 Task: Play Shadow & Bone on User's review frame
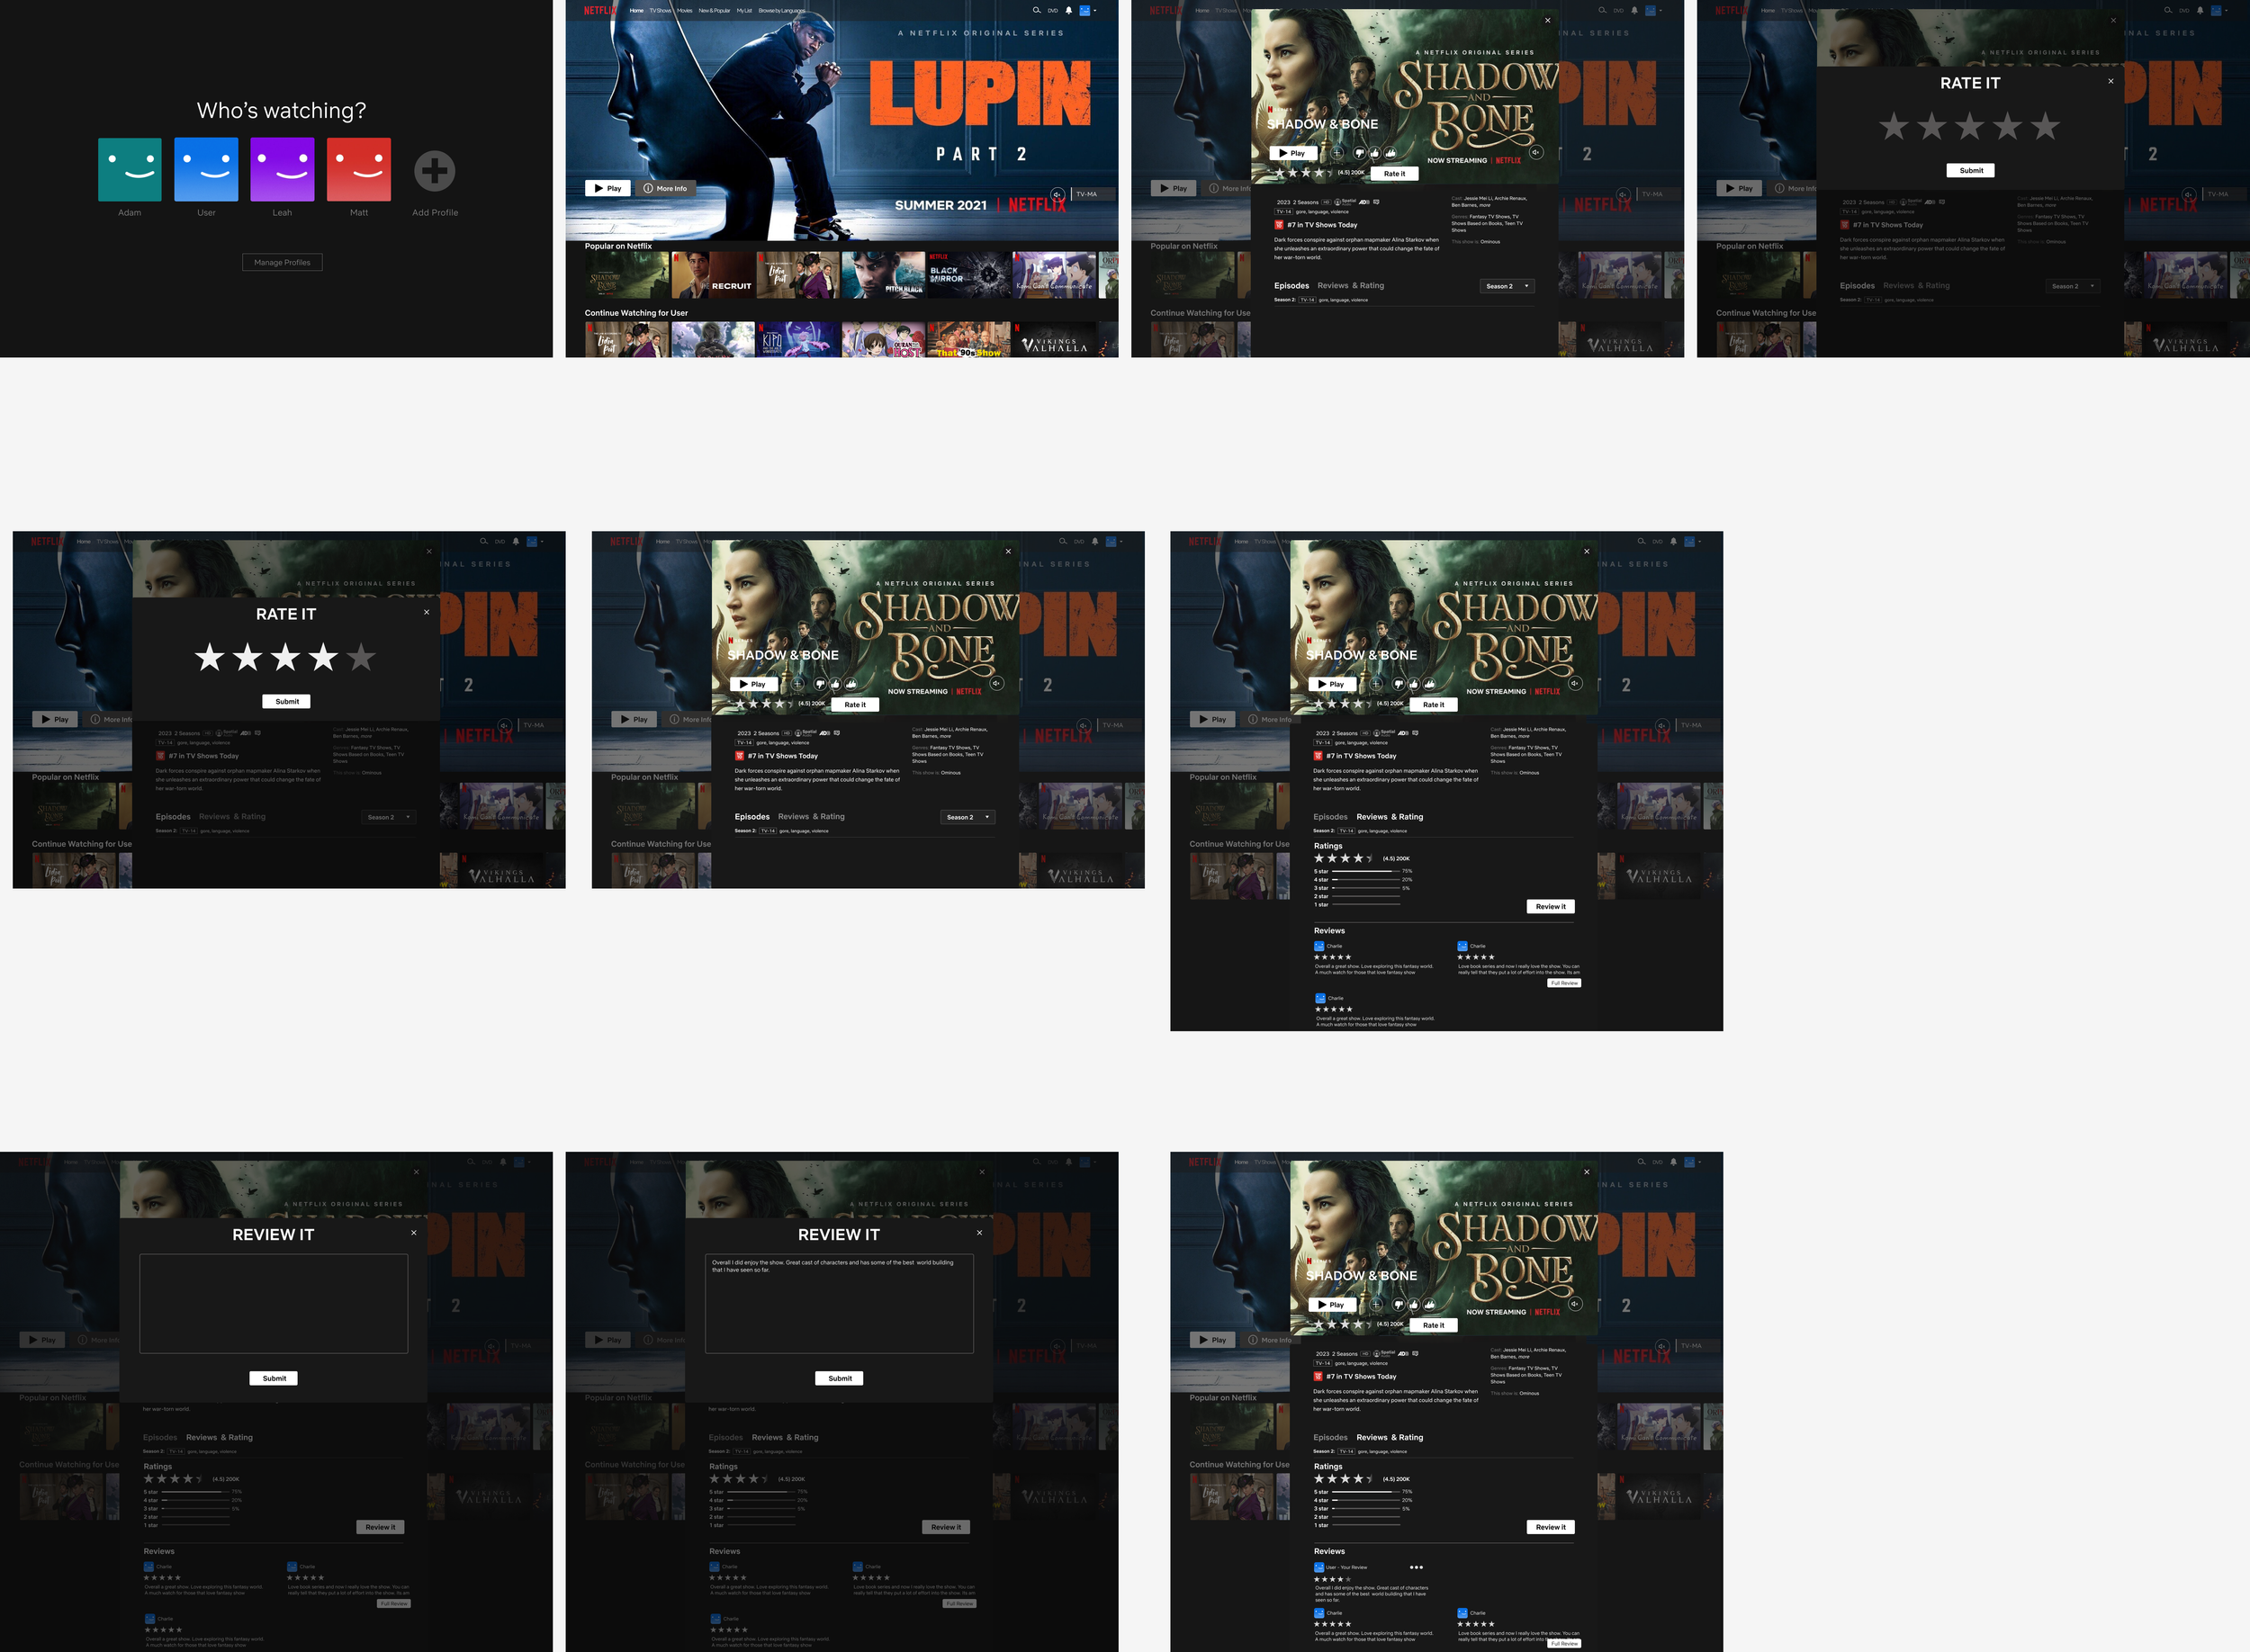[1331, 1304]
